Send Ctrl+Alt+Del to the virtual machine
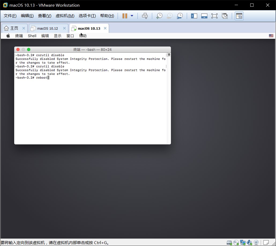This screenshot has height=246, width=276. [145, 16]
